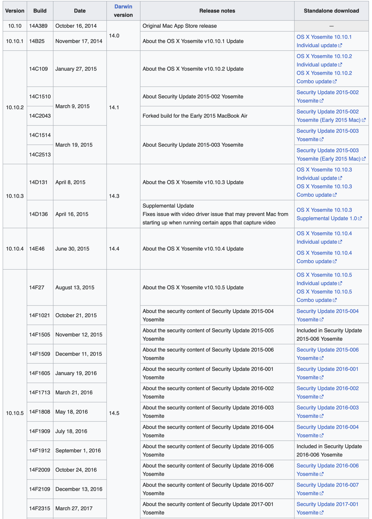Screen dimensions: 372x519
Task: Select build cell 14F27
Action: coord(40,287)
